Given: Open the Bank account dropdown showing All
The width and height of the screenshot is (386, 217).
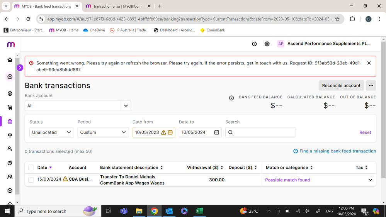Looking at the screenshot, I should [x=77, y=106].
